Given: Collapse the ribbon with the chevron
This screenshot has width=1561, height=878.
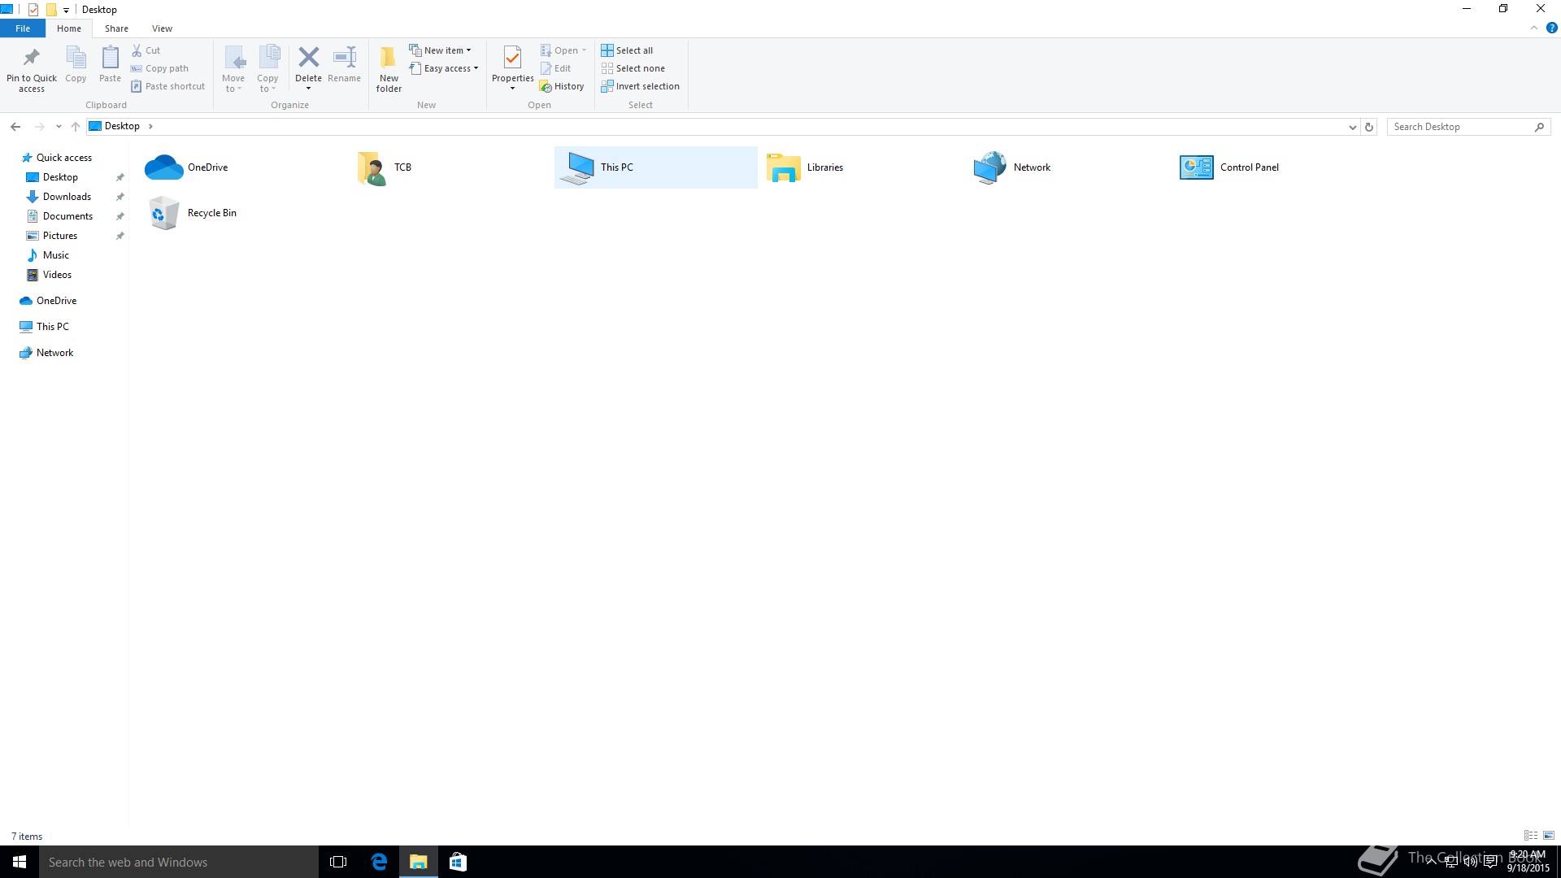Looking at the screenshot, I should tap(1534, 28).
